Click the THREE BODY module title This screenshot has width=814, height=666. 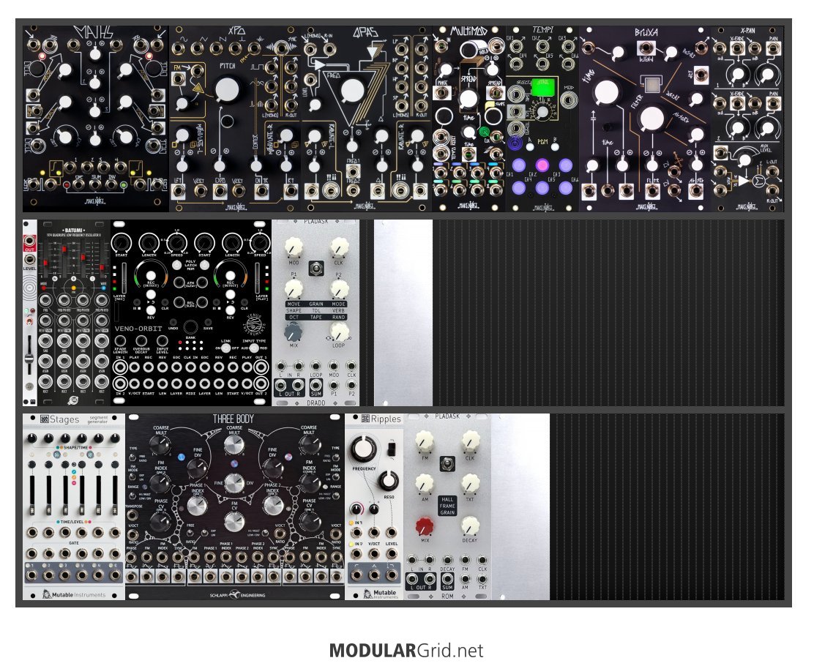pyautogui.click(x=233, y=419)
